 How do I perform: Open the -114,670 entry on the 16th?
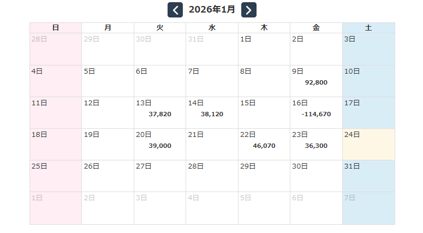pos(316,114)
